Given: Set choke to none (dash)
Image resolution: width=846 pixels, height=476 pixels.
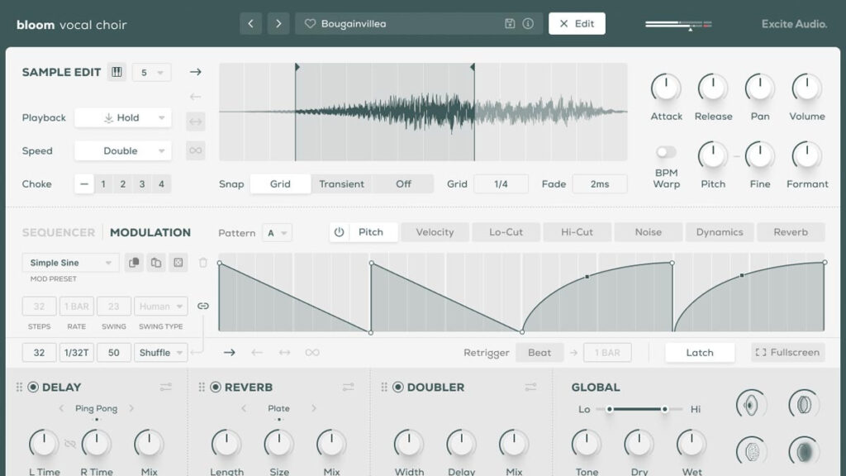Looking at the screenshot, I should coord(83,184).
